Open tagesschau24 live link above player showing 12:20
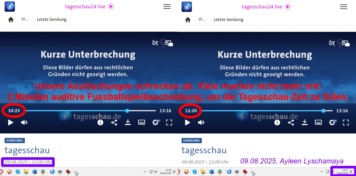 [266, 7]
